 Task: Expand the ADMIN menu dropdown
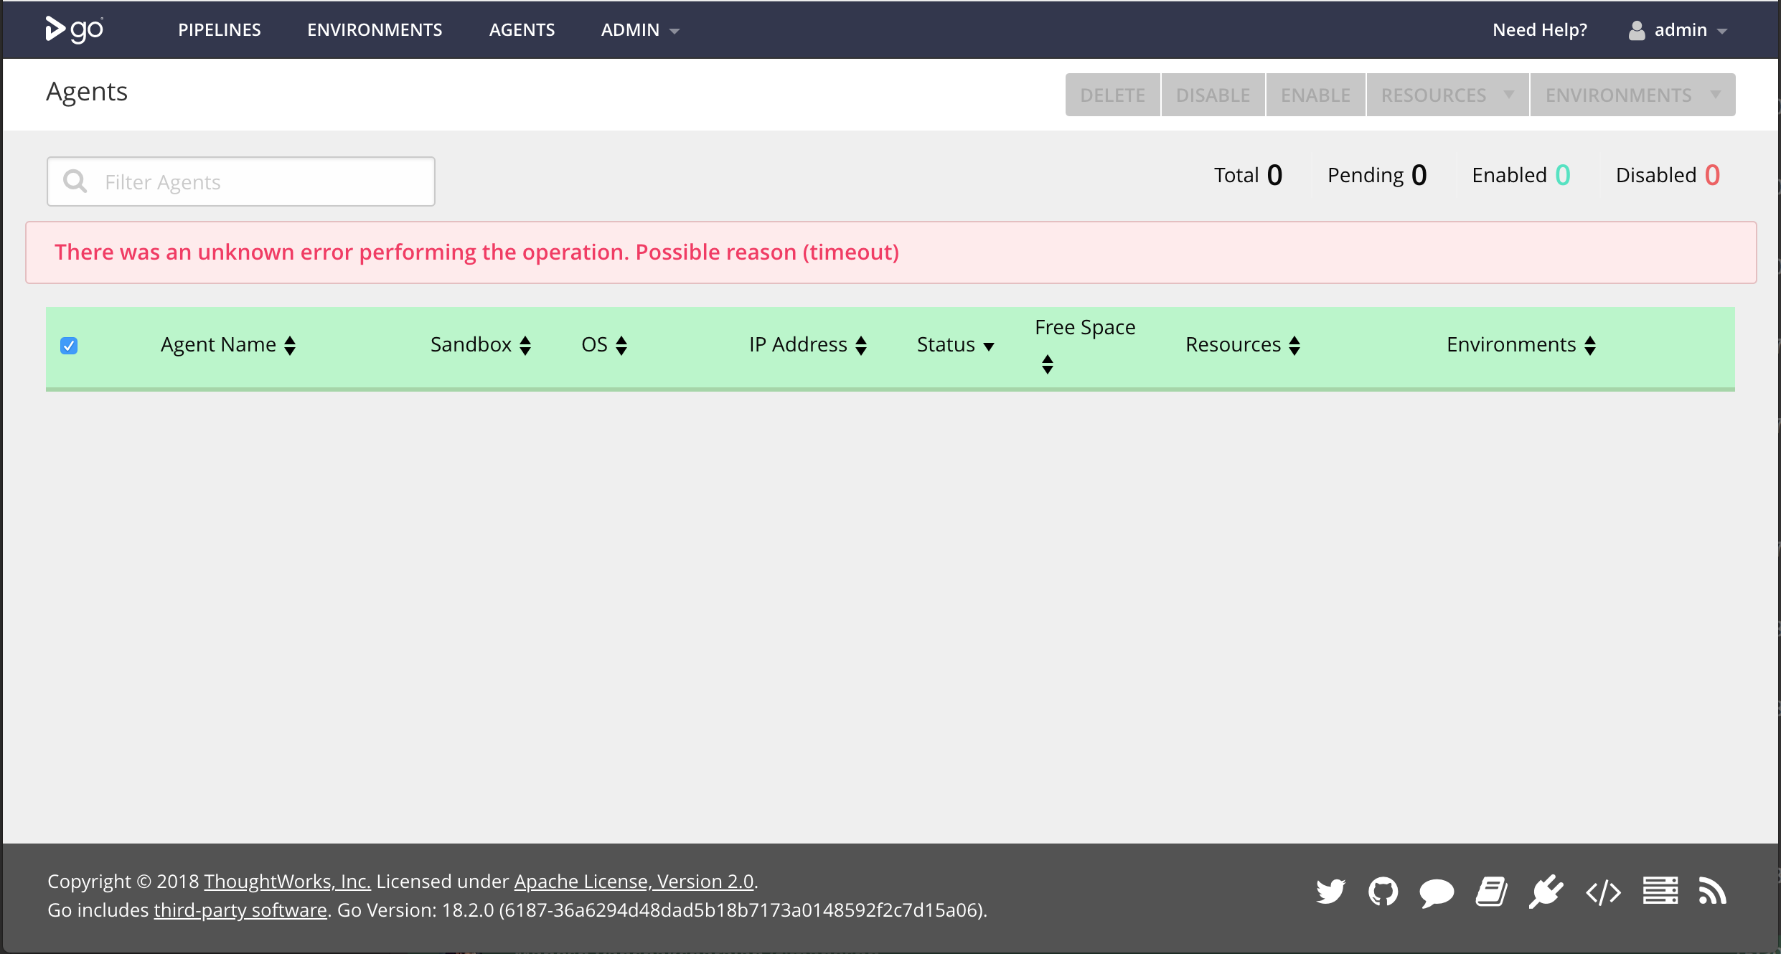[640, 30]
